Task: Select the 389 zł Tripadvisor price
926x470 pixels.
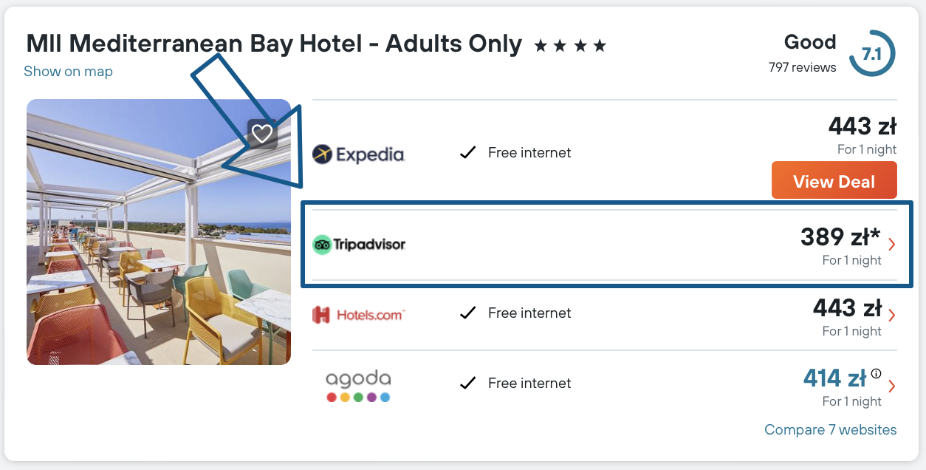Action: click(840, 237)
